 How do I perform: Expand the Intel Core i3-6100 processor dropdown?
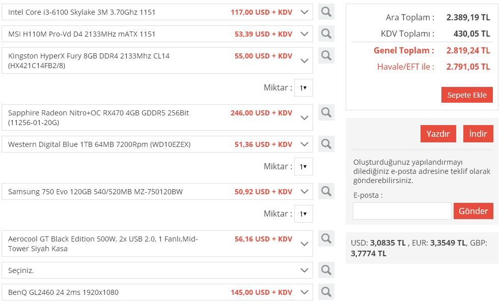(304, 12)
